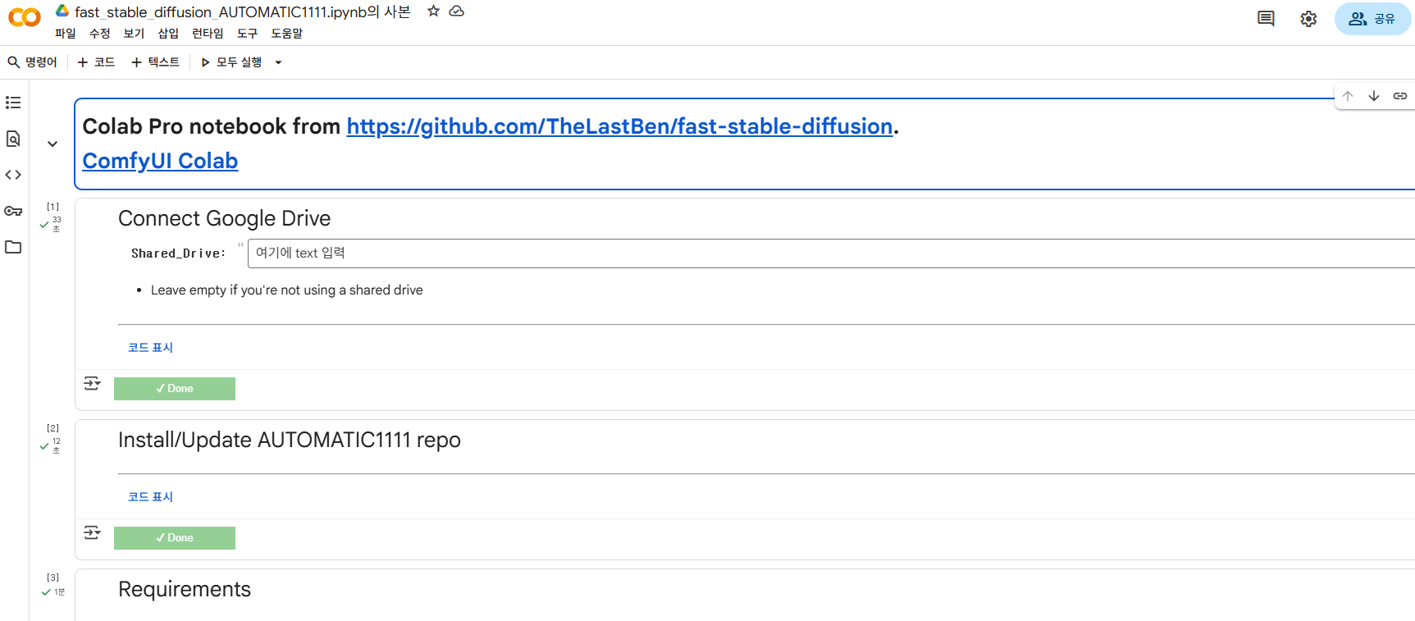Open settings gear icon
The width and height of the screenshot is (1415, 621).
[x=1308, y=19]
